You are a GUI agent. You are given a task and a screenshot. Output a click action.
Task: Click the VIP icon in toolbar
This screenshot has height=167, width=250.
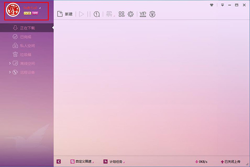pos(143,14)
